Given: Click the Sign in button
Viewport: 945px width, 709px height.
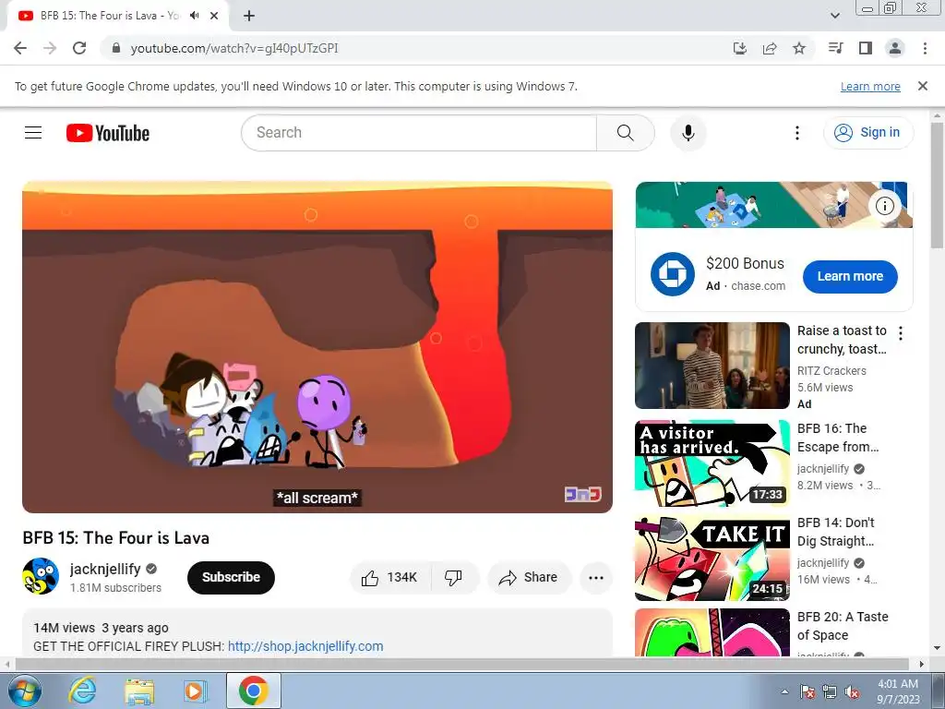Looking at the screenshot, I should 868,133.
